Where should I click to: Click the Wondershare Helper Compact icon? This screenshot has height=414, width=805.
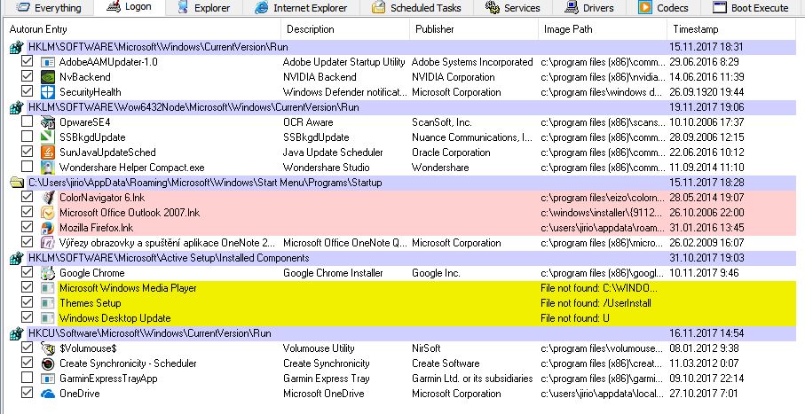pyautogui.click(x=48, y=168)
